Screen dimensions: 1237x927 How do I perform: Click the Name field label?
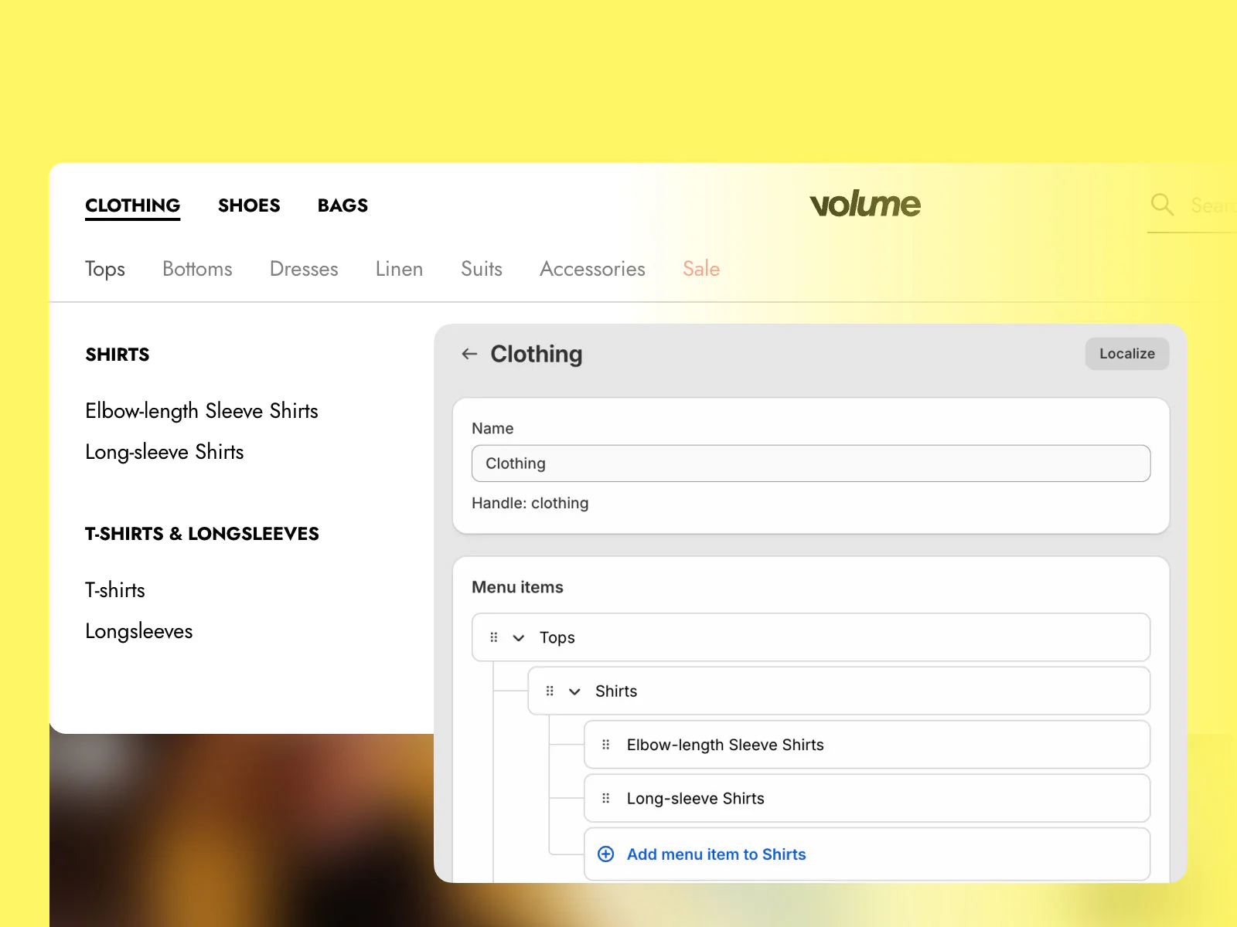(x=492, y=428)
